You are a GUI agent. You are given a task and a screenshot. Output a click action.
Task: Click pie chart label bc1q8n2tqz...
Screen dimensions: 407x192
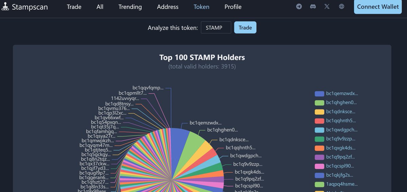(x=95, y=159)
